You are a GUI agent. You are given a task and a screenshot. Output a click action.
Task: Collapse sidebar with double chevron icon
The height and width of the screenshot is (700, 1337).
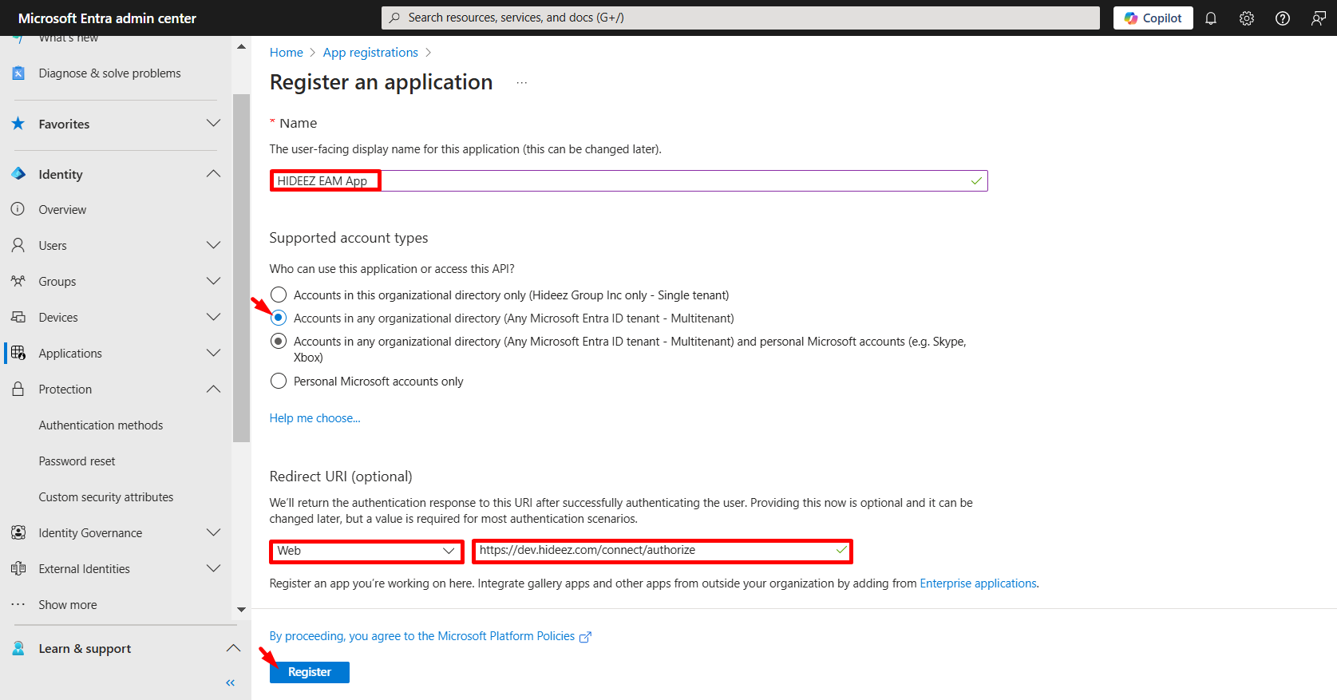click(231, 682)
